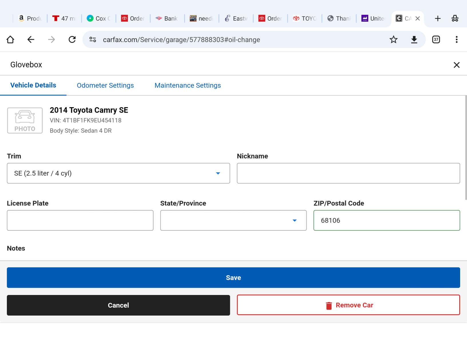The image size is (467, 343).
Task: Click the site settings icon in address bar
Action: 93,39
